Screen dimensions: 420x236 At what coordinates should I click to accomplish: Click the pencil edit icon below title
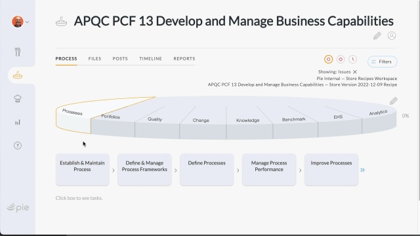tap(377, 36)
